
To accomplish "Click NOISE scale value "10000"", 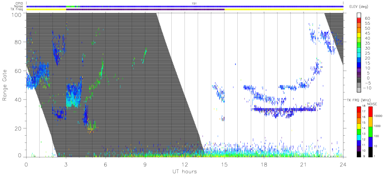I will coord(379,116).
